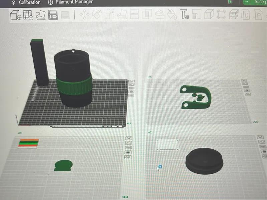
Task: Arrange objects on plate 01
Action: pos(131,88)
